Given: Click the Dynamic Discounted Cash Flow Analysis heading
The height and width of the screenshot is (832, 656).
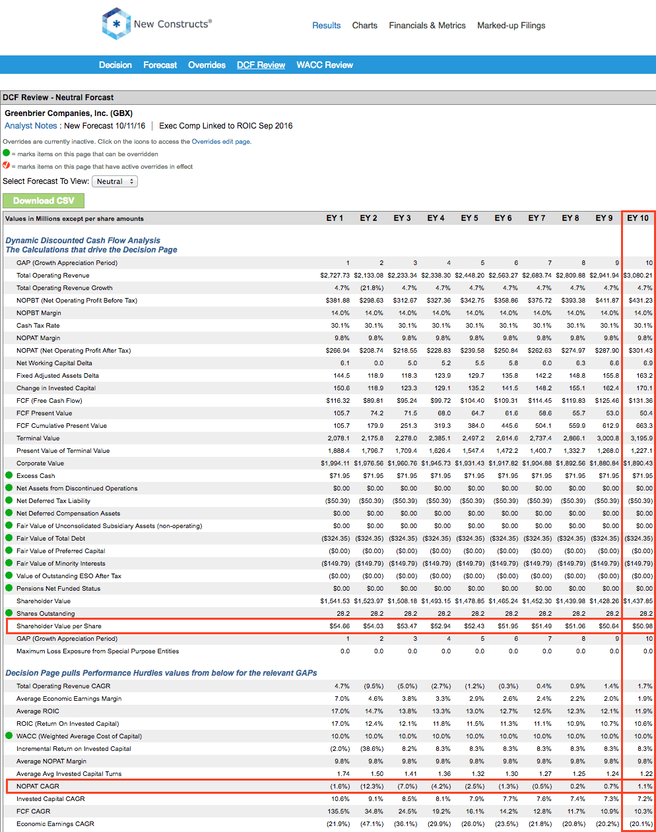Looking at the screenshot, I should pos(83,241).
